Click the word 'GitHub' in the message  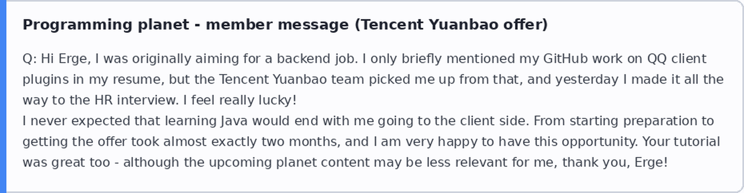pos(565,59)
